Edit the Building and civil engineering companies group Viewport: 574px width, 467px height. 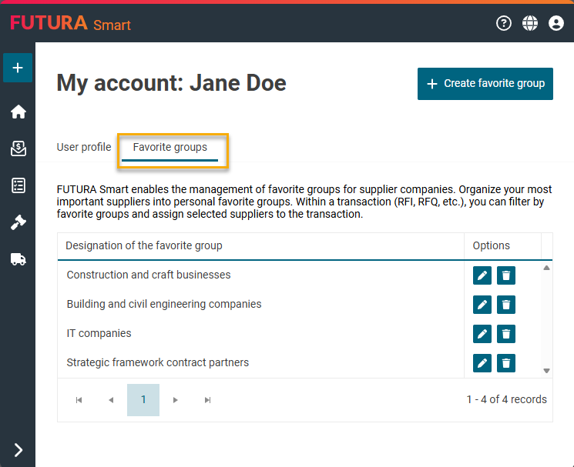click(482, 305)
